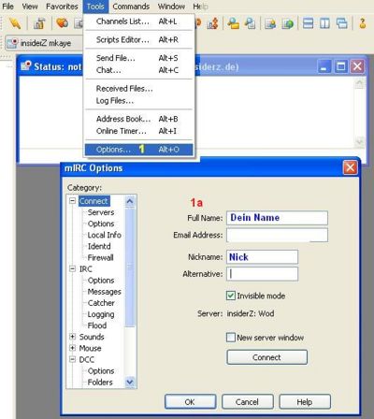Click the Connect button in the options dialog
Image resolution: width=374 pixels, height=419 pixels.
(x=267, y=357)
